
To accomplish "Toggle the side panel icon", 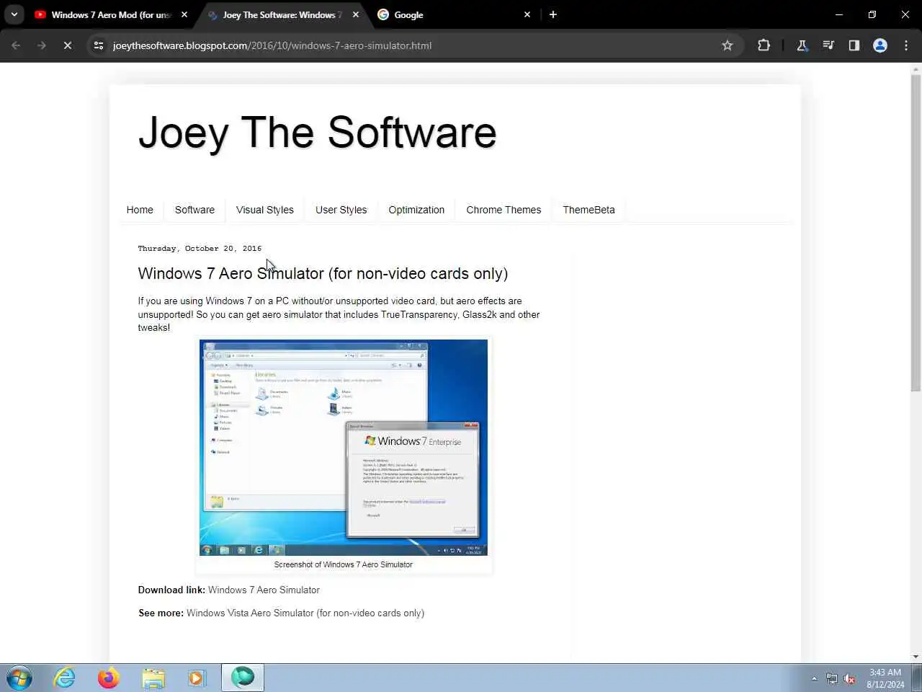I will tap(854, 45).
